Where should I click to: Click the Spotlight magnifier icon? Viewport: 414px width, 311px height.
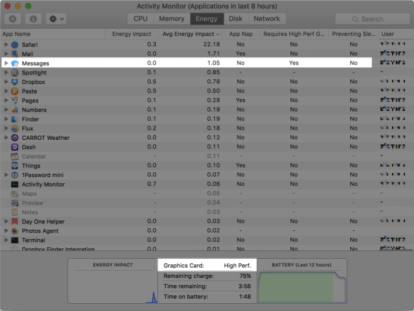click(15, 72)
